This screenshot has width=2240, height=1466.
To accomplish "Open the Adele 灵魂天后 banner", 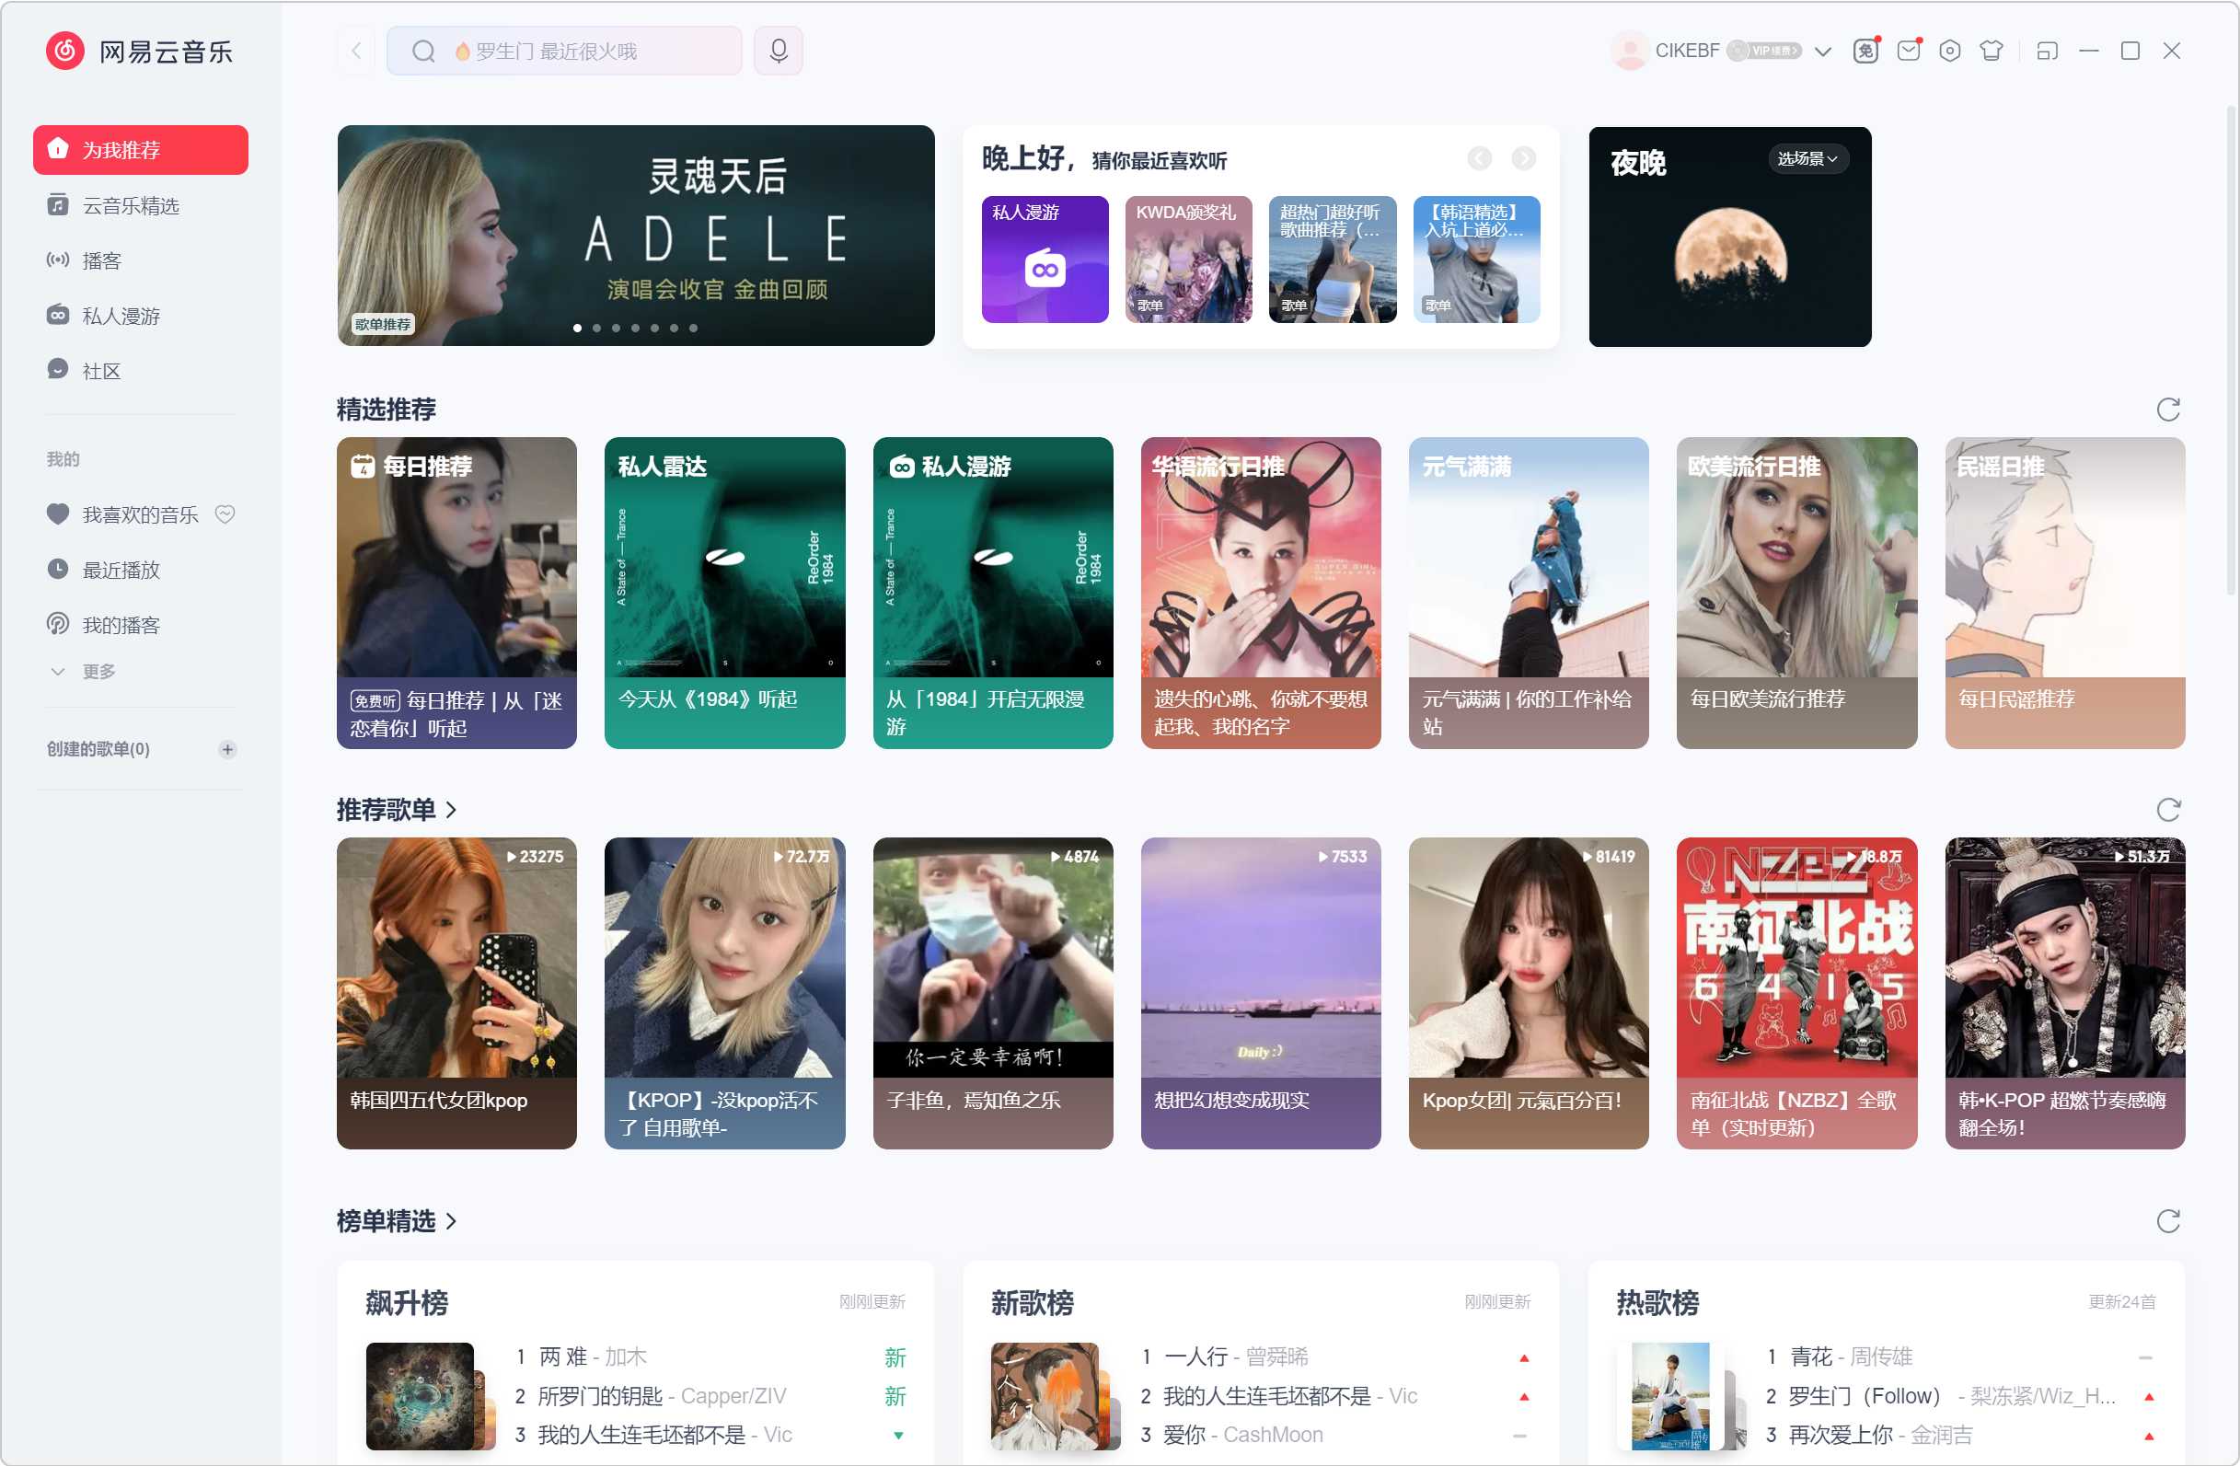I will point(635,236).
